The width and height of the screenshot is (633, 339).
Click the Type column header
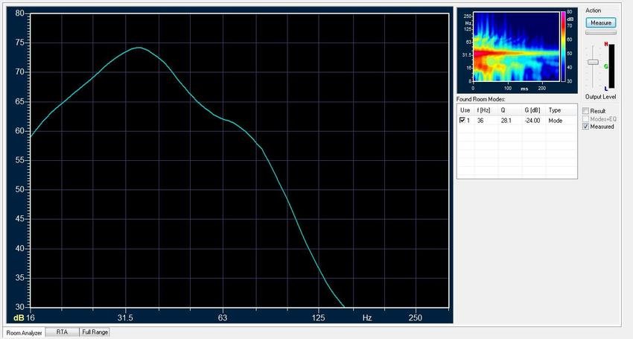point(562,110)
